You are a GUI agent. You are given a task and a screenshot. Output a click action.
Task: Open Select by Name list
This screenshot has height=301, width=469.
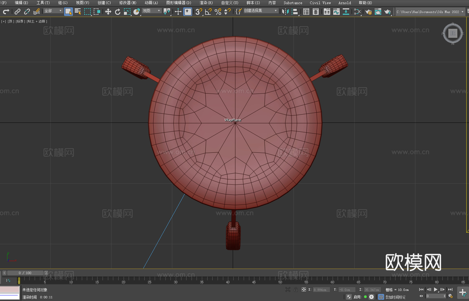(x=78, y=12)
